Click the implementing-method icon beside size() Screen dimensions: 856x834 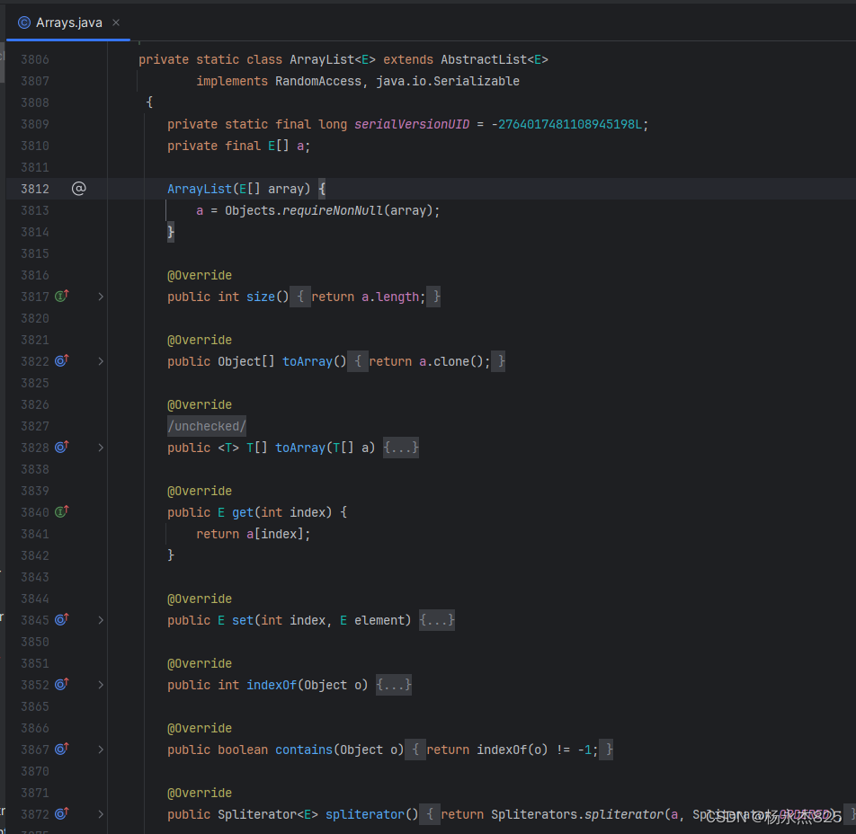click(x=61, y=297)
